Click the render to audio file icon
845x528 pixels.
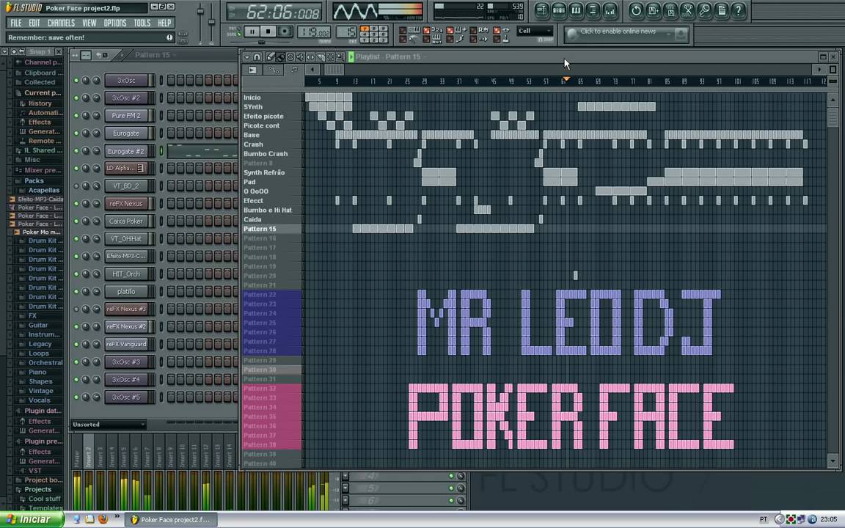click(670, 10)
